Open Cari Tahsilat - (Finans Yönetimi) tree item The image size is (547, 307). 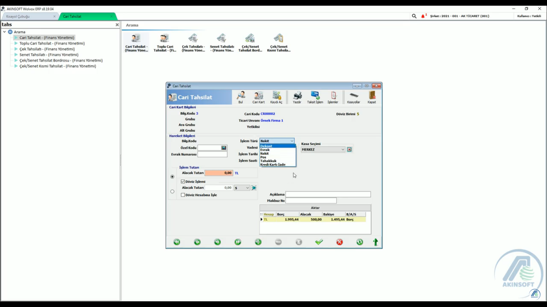click(47, 38)
